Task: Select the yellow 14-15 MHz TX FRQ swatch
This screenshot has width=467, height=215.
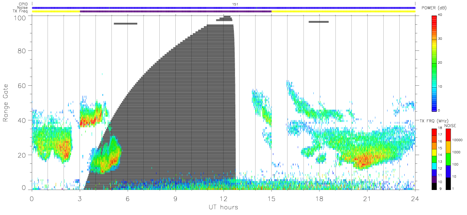Action: (x=434, y=152)
